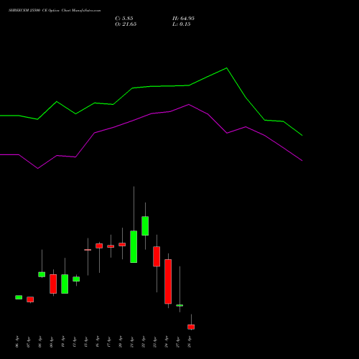
Task: Click the highest peak of the green line
Action: coord(227,68)
